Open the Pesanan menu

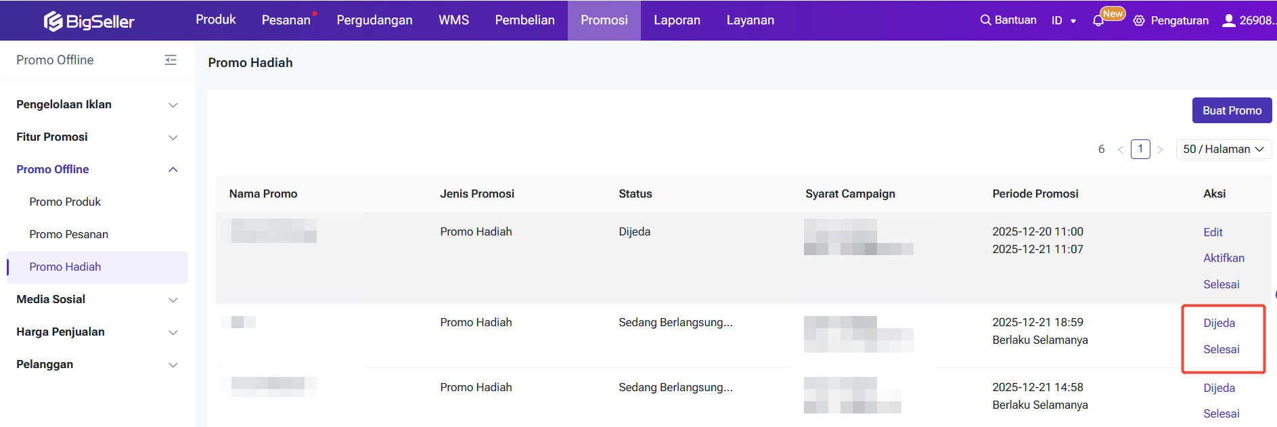pos(286,20)
